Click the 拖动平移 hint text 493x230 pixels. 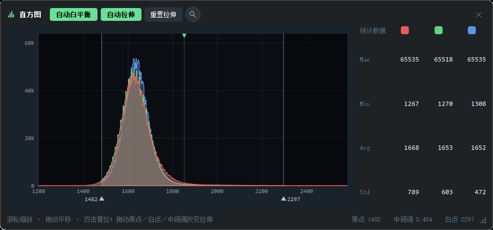pyautogui.click(x=58, y=219)
